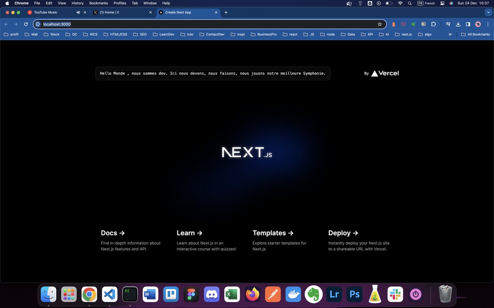The height and width of the screenshot is (308, 494).
Task: Click the Vercel logo link
Action: pyautogui.click(x=384, y=73)
